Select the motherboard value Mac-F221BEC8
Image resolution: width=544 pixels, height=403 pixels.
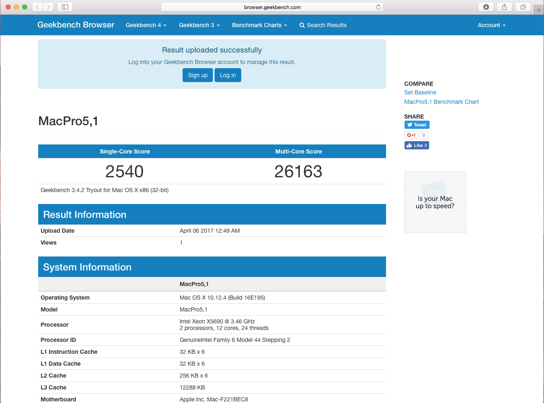click(x=214, y=399)
